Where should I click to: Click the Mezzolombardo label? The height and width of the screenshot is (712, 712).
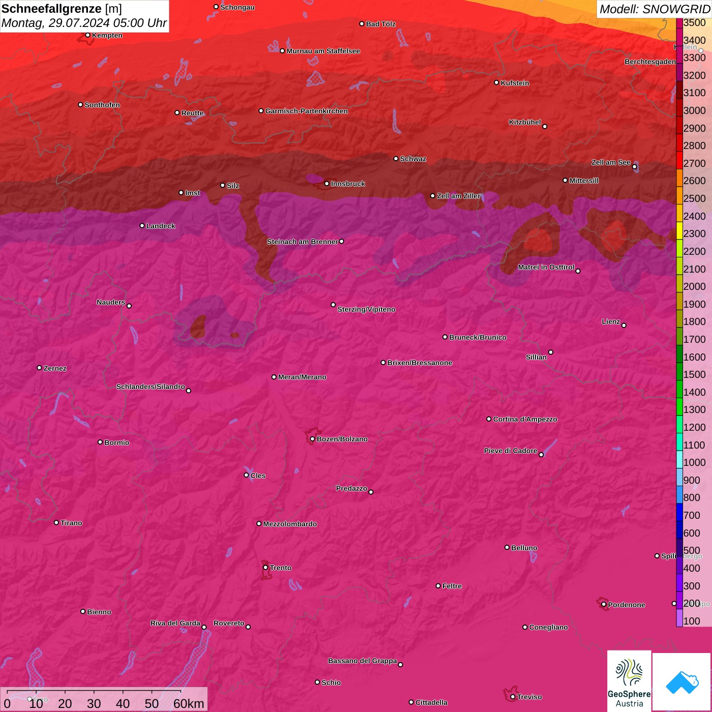click(290, 524)
